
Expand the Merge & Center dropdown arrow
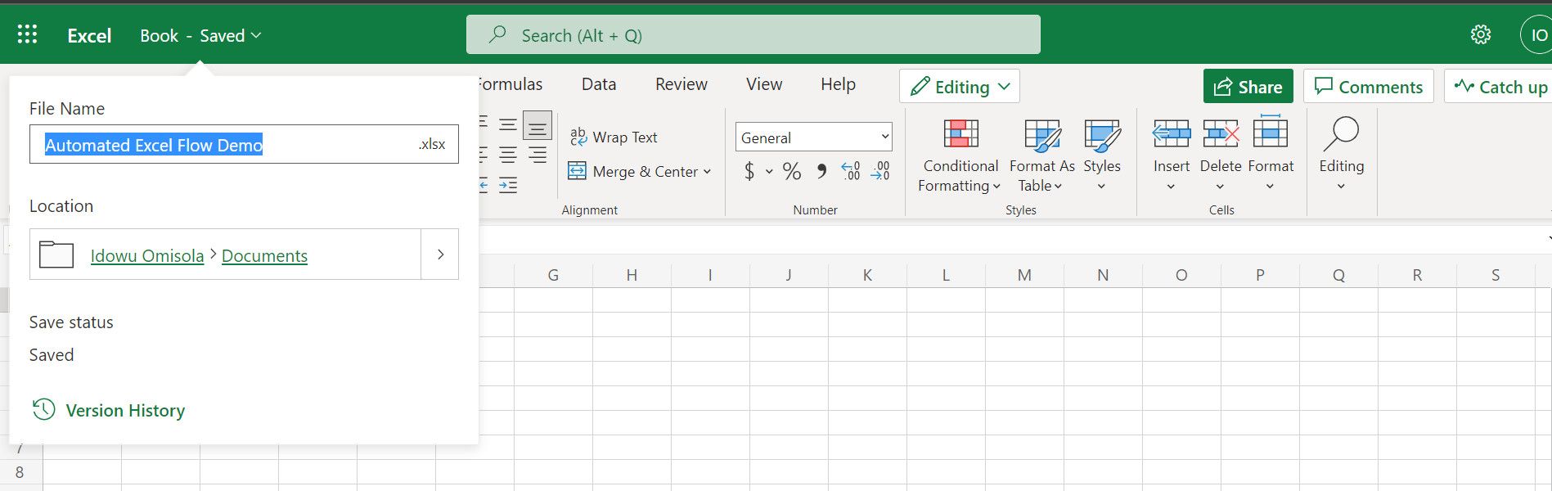tap(708, 172)
